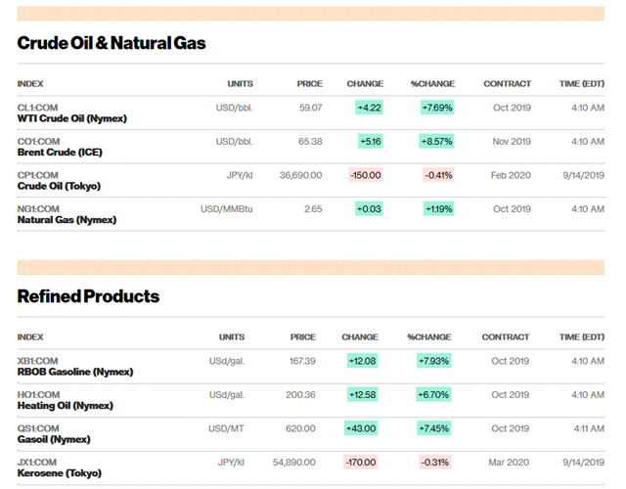Click the +12.58 Heating Oil change badge

(362, 395)
